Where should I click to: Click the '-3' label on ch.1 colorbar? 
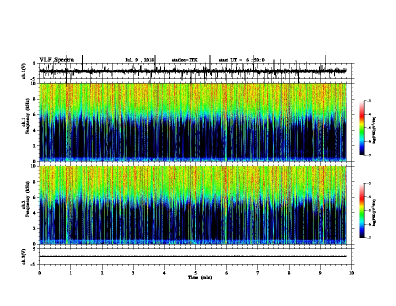pyautogui.click(x=369, y=100)
